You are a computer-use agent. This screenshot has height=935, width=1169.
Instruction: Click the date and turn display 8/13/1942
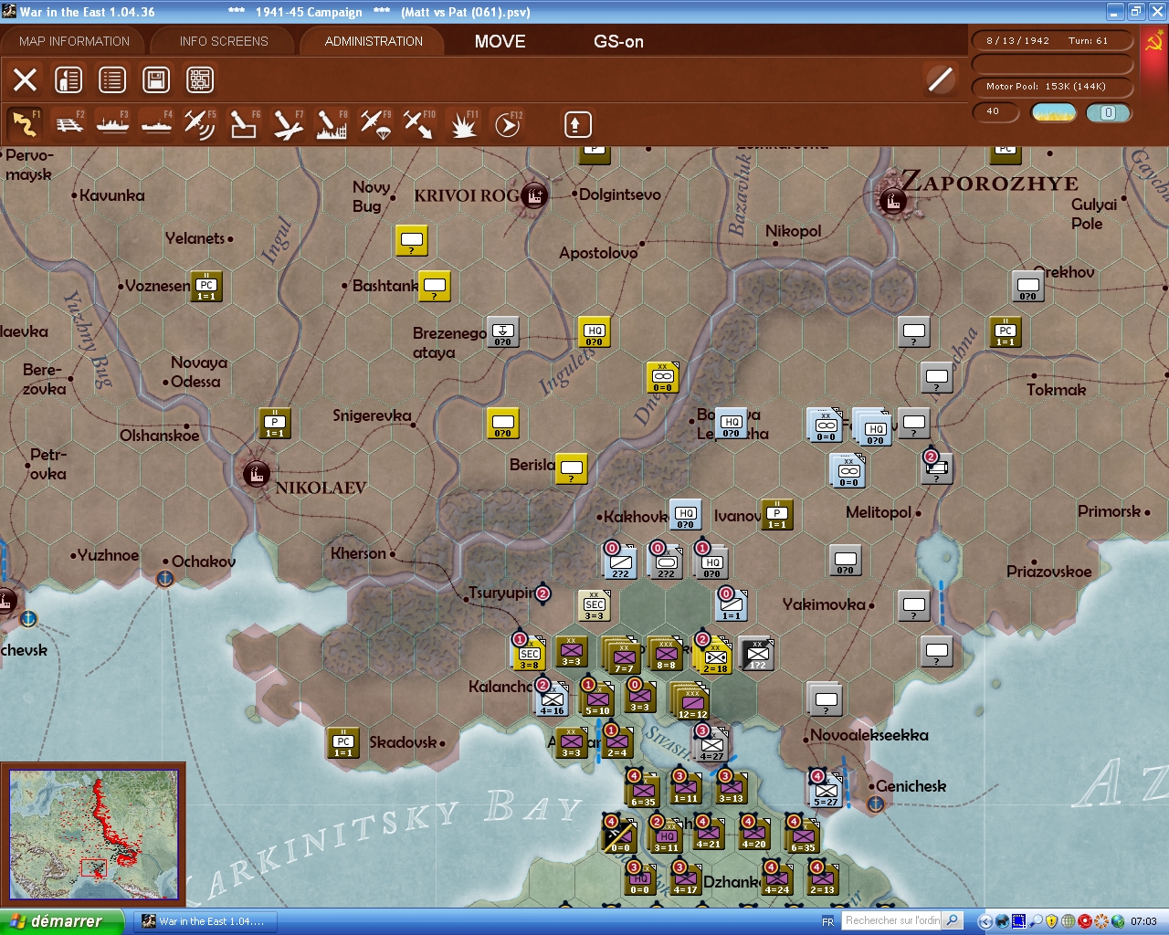coord(1053,41)
